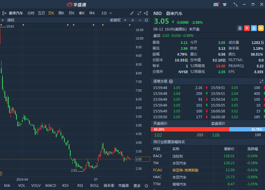
Task: Open 更多 indicators list
Action: (137, 186)
